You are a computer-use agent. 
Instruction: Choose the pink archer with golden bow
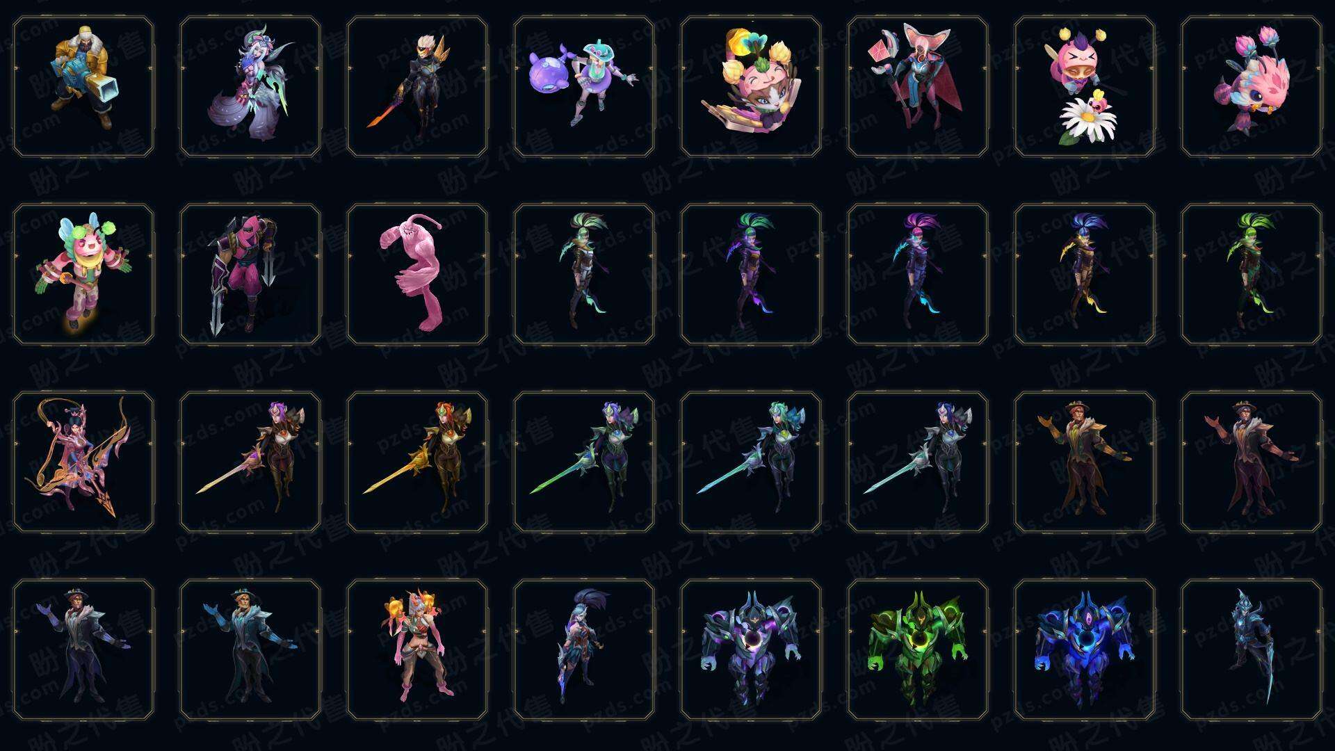click(x=83, y=462)
